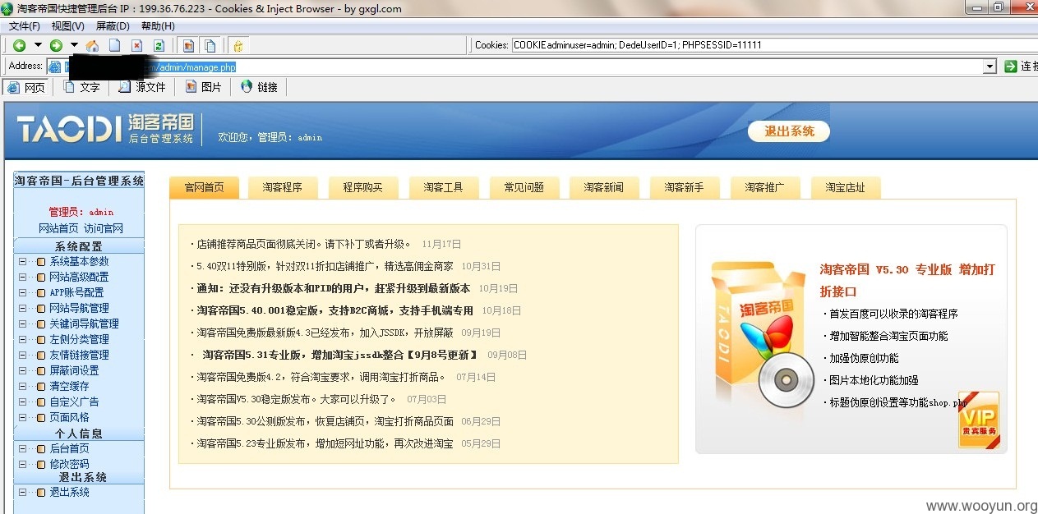This screenshot has height=514, width=1038.
Task: Switch to the 链接 view tab
Action: 259,87
